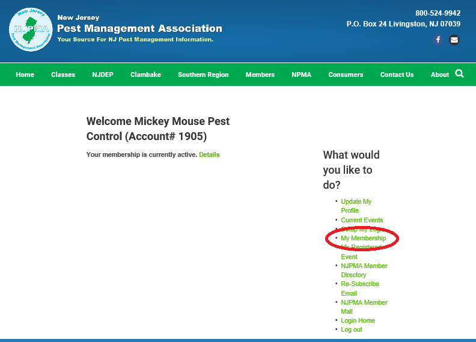The image size is (476, 342).
Task: Click the P.O. Box 24 Livingston address
Action: [403, 23]
